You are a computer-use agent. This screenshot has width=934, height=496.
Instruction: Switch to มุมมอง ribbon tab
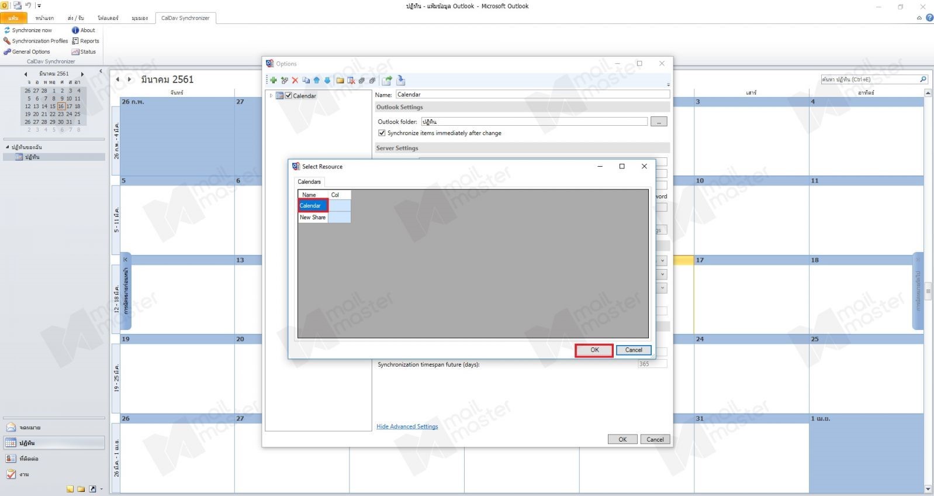coord(140,18)
